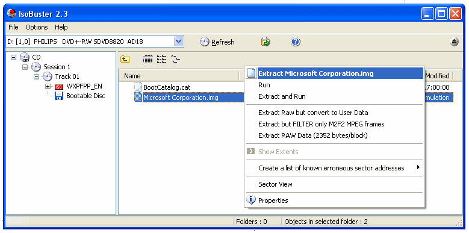
Task: Click the green arrow folder toolbar icon
Action: click(x=266, y=42)
